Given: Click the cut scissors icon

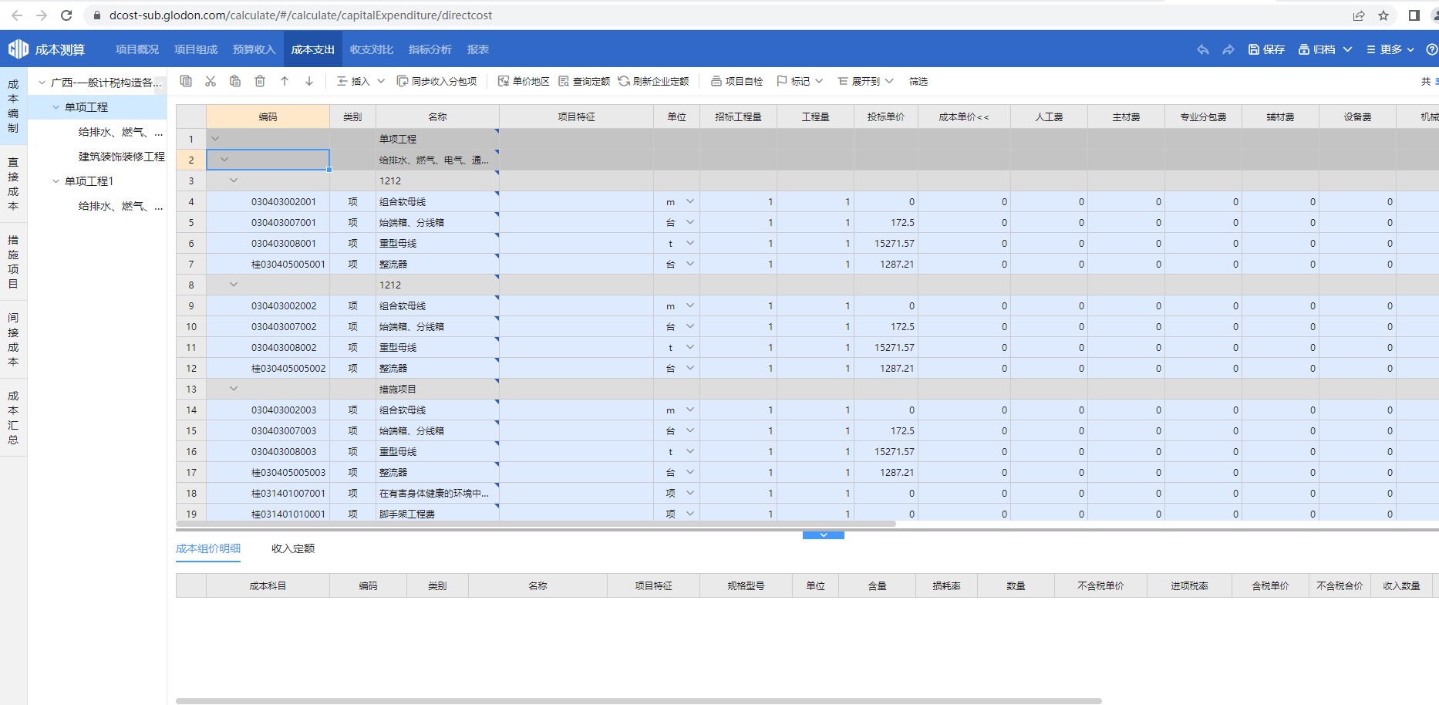Looking at the screenshot, I should [211, 81].
